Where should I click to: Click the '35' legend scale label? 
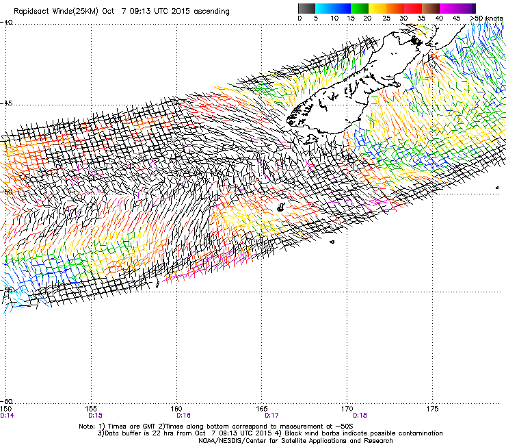(x=421, y=18)
